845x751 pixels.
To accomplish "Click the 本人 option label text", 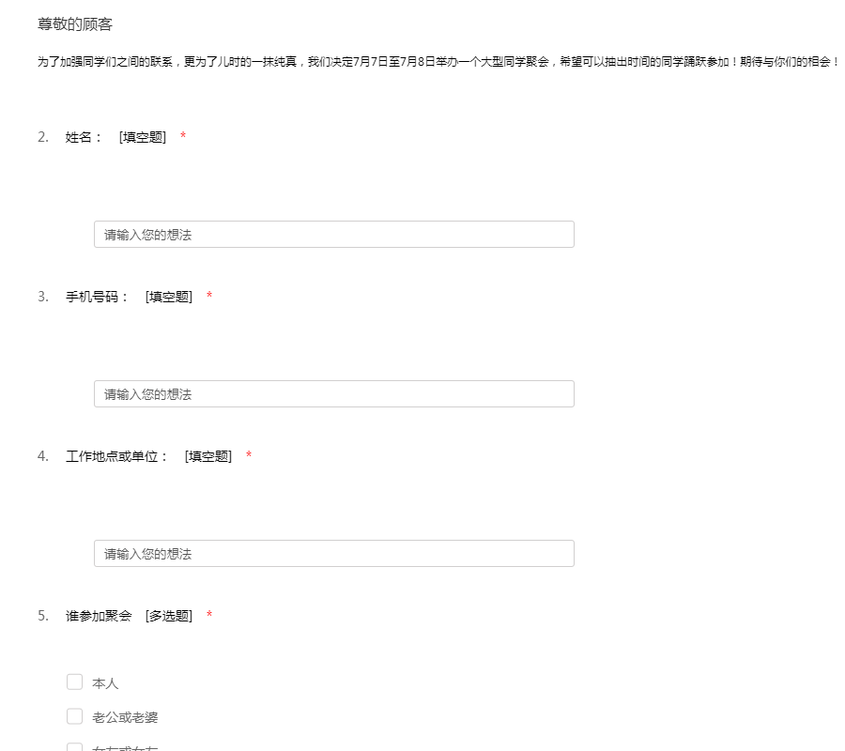I will point(105,683).
